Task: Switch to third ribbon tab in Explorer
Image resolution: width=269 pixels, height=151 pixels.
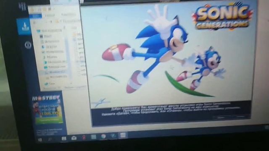Action: (68, 15)
